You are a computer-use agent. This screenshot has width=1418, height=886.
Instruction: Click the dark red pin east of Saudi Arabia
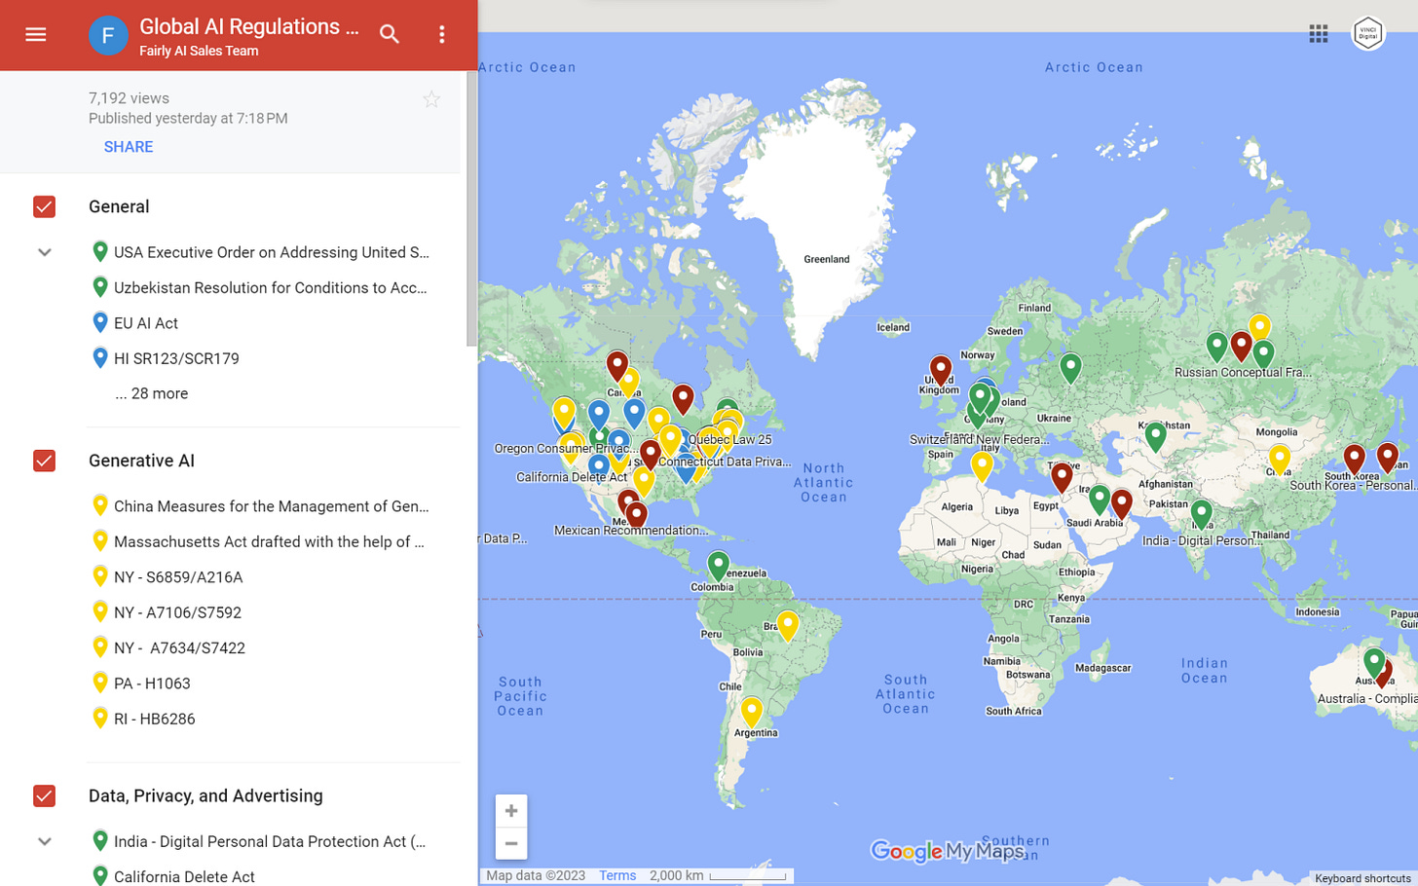coord(1122,504)
